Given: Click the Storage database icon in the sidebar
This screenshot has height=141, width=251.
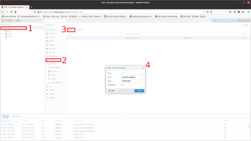Looking at the screenshot, I should coord(47,49).
